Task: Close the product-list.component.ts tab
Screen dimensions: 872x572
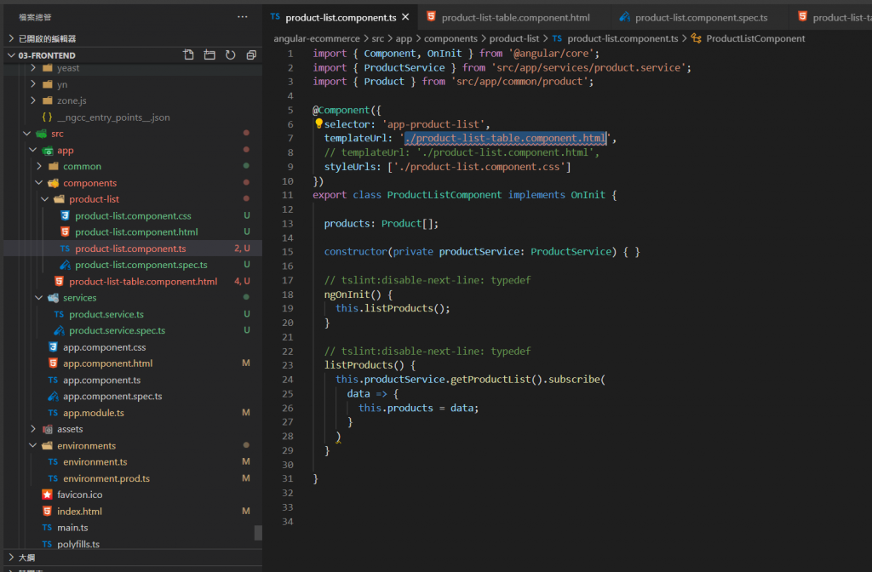Action: (x=405, y=17)
